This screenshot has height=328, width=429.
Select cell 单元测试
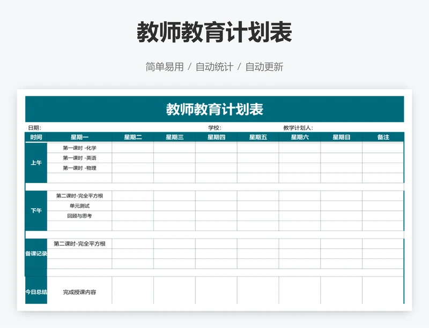[79, 206]
